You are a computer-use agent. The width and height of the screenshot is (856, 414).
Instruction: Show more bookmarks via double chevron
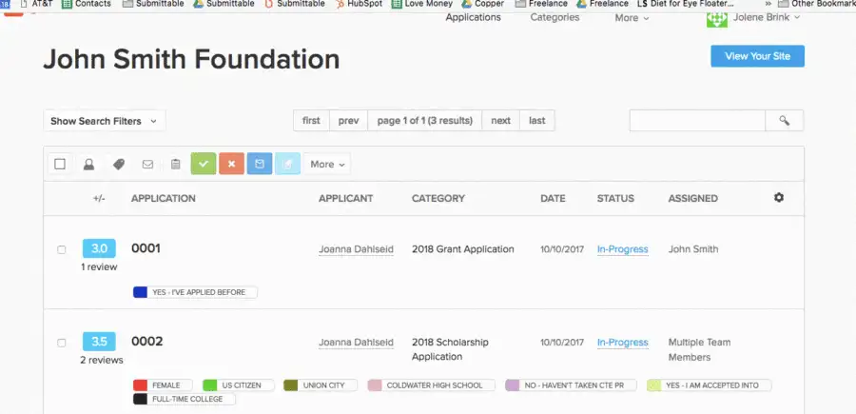click(768, 4)
